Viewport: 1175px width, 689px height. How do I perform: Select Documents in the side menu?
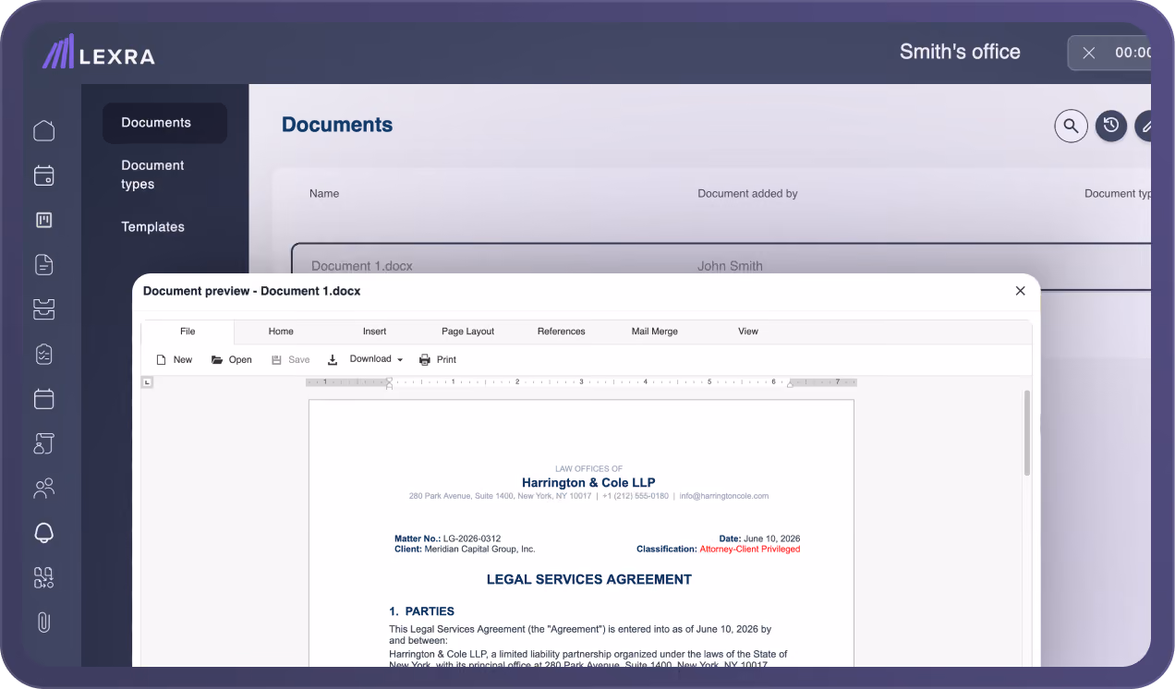(164, 123)
